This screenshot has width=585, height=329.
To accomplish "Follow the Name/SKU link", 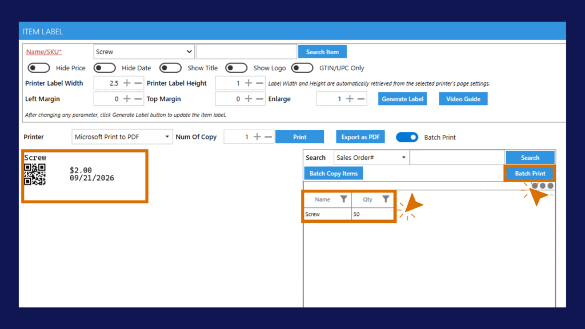I will pos(43,52).
